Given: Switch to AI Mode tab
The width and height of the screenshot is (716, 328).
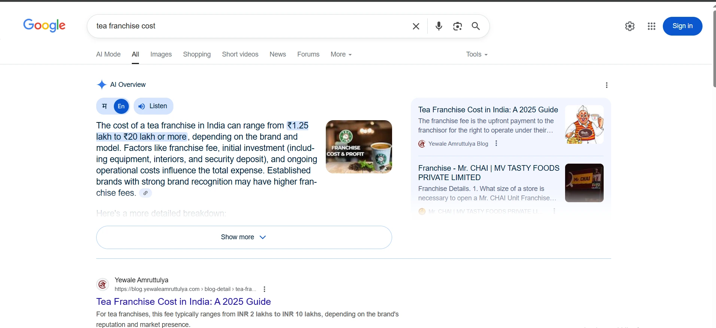Looking at the screenshot, I should point(108,54).
